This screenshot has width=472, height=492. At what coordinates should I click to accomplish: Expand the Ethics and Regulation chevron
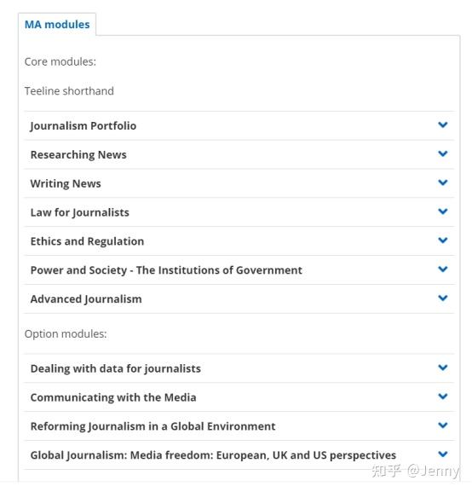point(442,240)
